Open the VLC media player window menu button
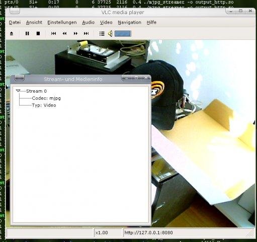Viewport: 257px width, 242px height. [15, 11]
